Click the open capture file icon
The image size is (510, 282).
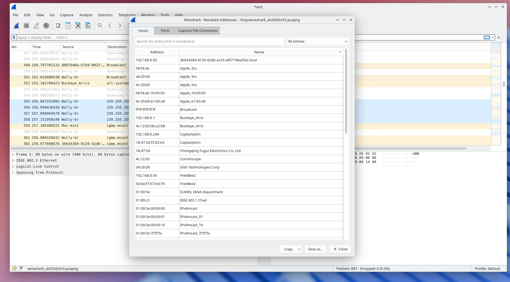[58, 26]
